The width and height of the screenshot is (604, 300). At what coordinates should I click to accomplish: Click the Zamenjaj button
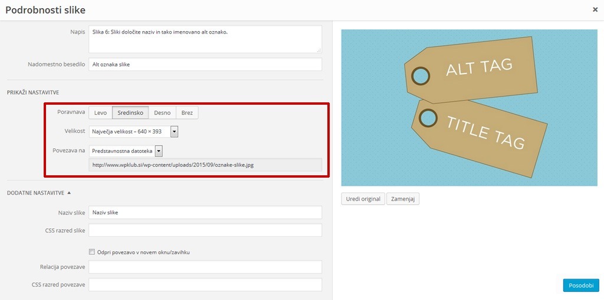coord(403,199)
